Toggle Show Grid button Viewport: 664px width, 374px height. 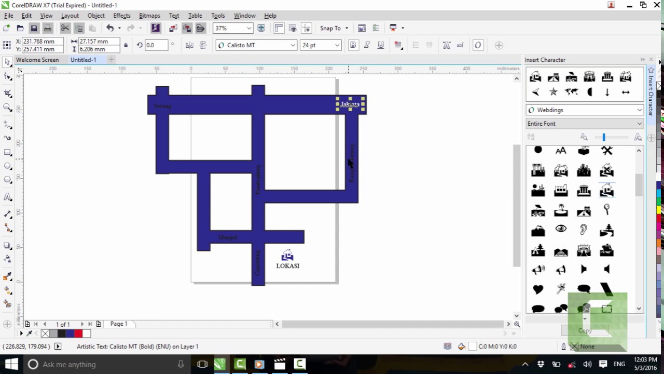[293, 28]
